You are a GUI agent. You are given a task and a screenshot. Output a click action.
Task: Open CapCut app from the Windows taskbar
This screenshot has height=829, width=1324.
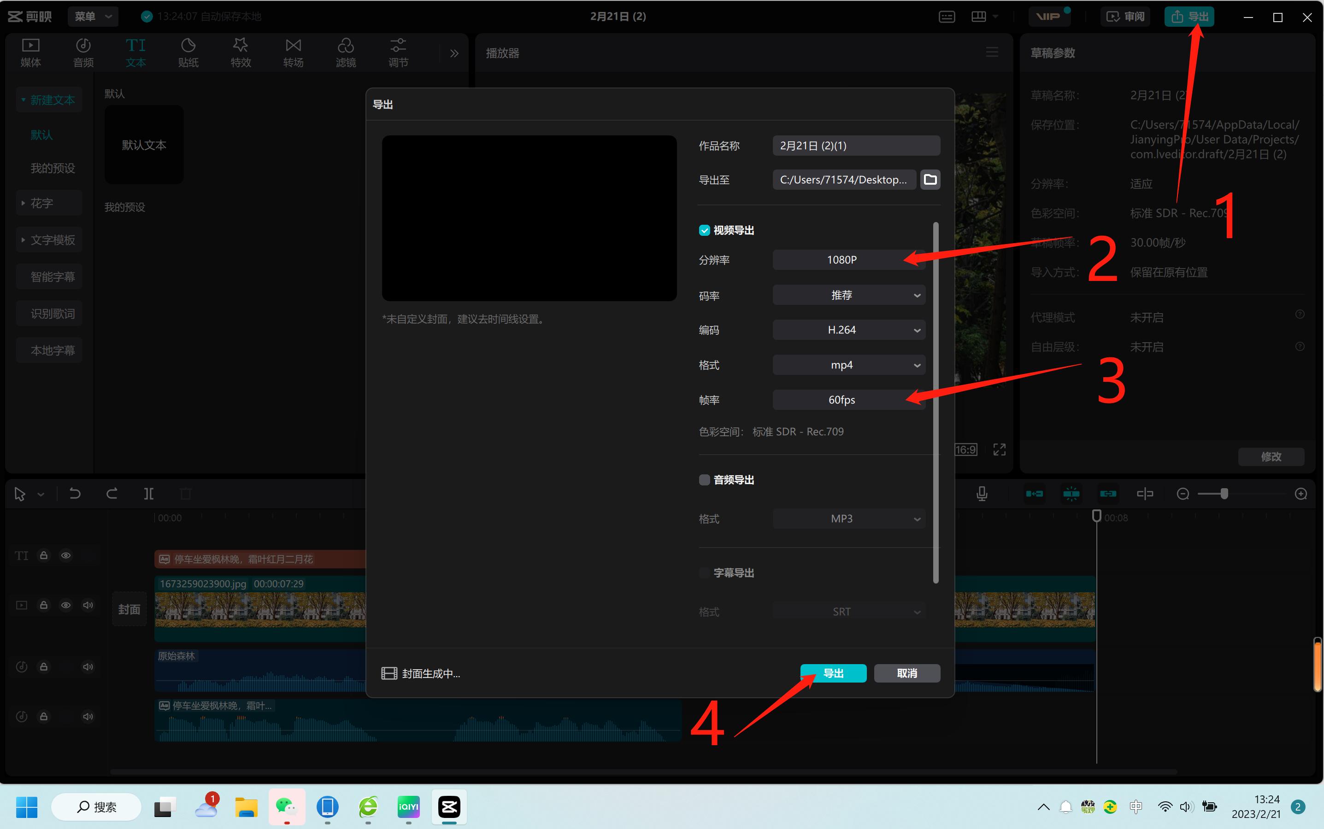click(449, 806)
